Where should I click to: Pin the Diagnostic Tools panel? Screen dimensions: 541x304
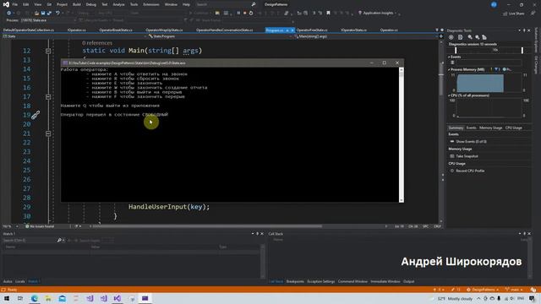tap(524, 30)
